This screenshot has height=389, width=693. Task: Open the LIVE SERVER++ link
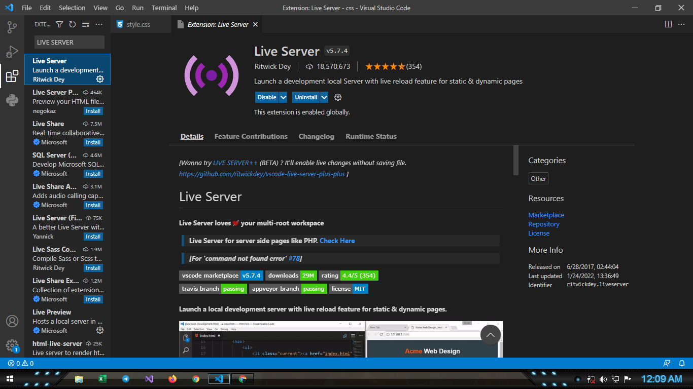pos(235,163)
